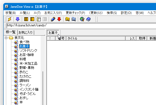Open the blue help book icon
Image resolution: width=156 pixels, height=105 pixels.
88,19
